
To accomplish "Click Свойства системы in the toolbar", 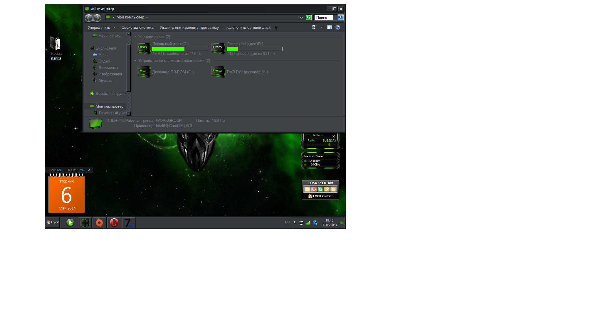I will click(x=138, y=28).
